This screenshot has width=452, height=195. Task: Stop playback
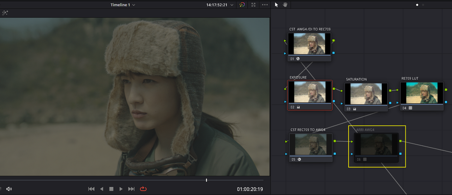[111, 189]
